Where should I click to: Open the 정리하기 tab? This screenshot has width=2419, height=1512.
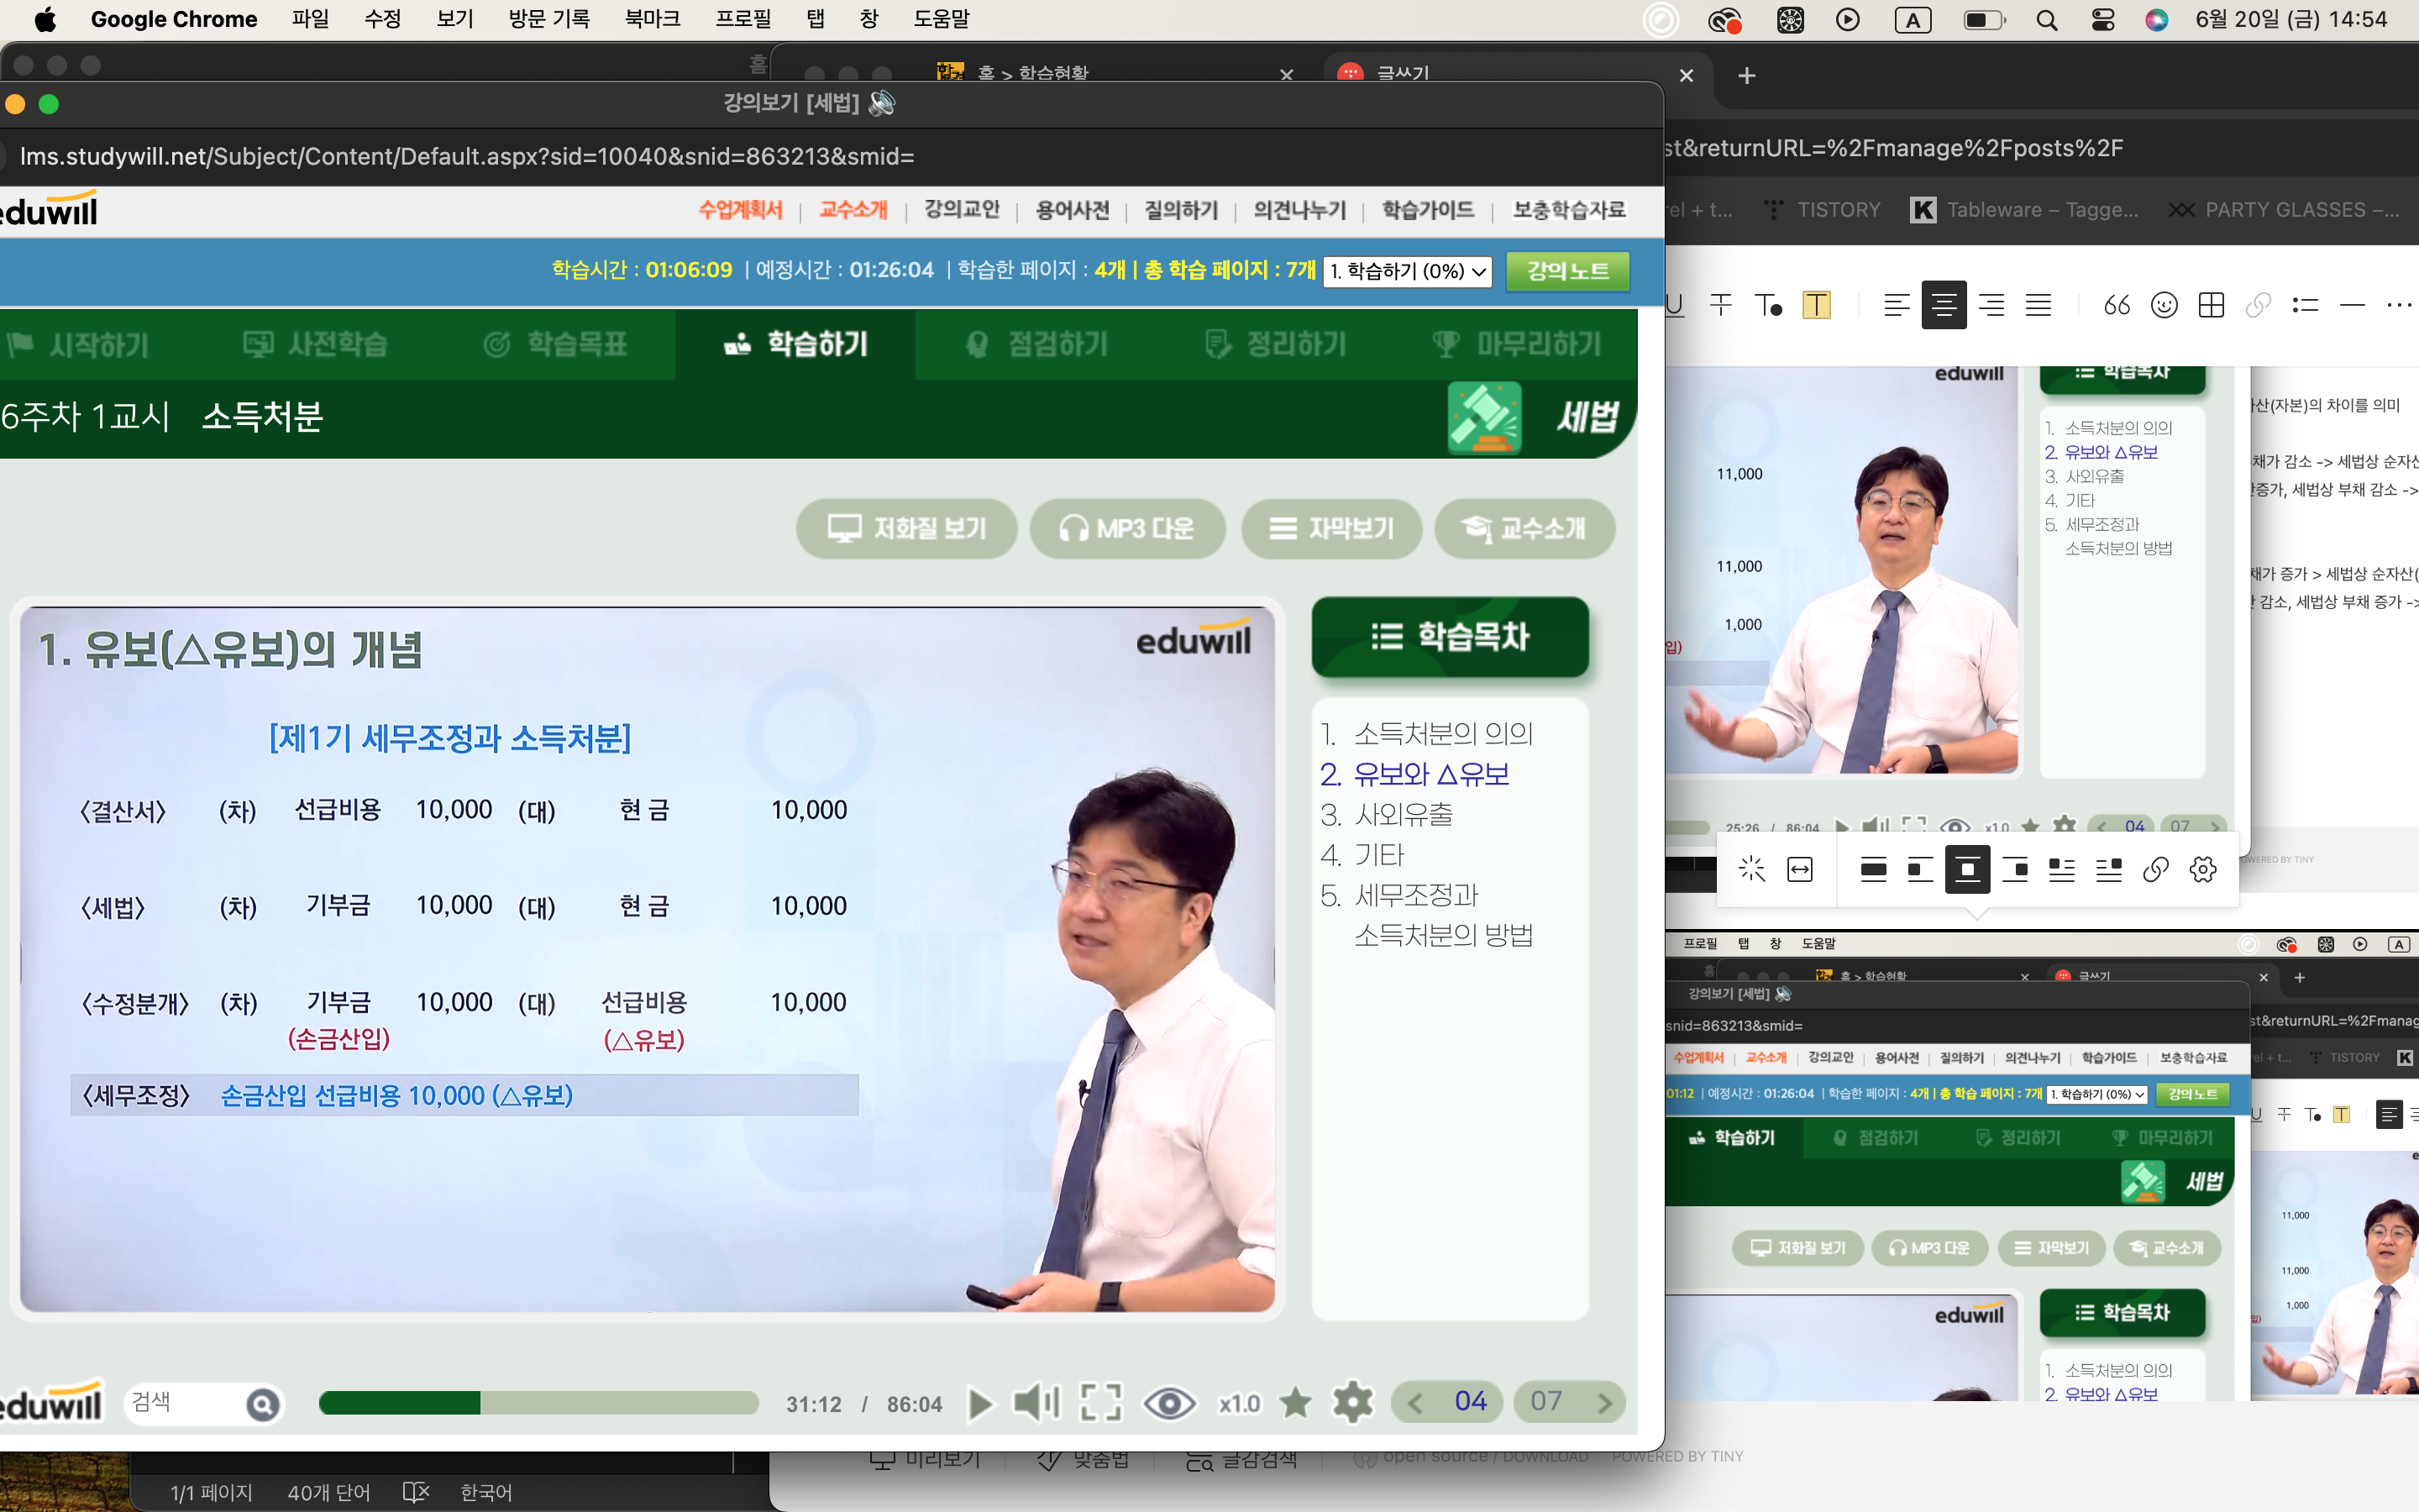click(1277, 345)
